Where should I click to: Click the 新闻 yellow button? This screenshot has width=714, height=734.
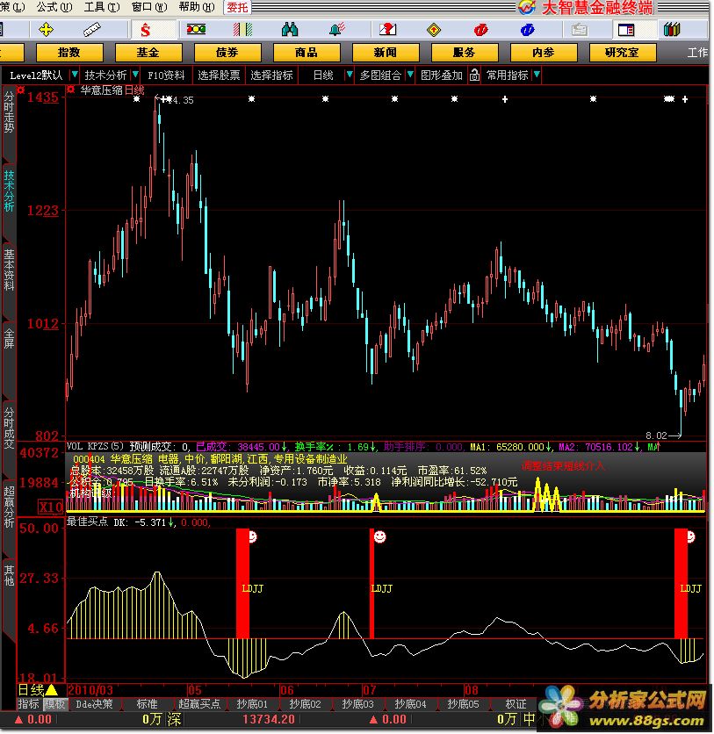[x=386, y=53]
